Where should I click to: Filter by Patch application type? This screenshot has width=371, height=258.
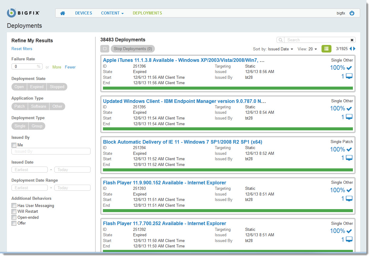pos(20,107)
